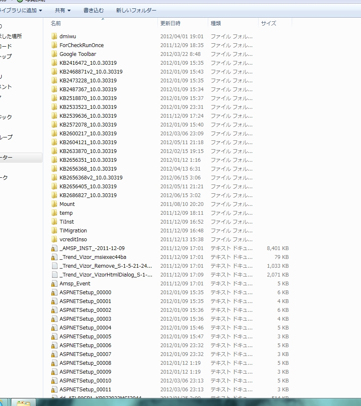Image resolution: width=361 pixels, height=406 pixels.
Task: Select file name ASPNETSetup_00007
Action: point(85,354)
